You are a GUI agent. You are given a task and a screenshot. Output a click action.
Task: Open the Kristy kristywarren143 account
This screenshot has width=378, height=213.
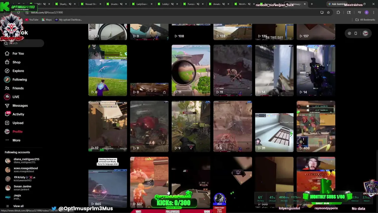pyautogui.click(x=24, y=179)
